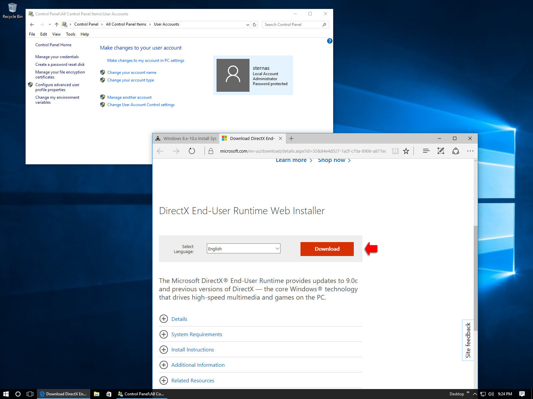Click All Control Panel Items breadcrumb
533x399 pixels.
pyautogui.click(x=126, y=24)
